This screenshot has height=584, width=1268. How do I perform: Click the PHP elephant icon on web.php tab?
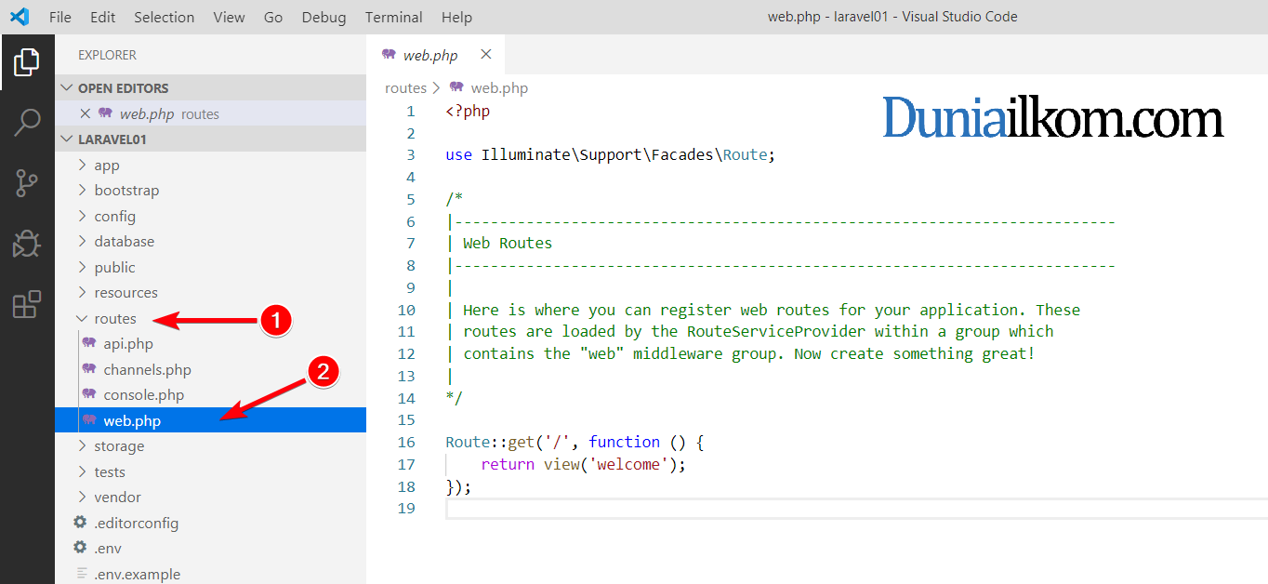(x=389, y=55)
